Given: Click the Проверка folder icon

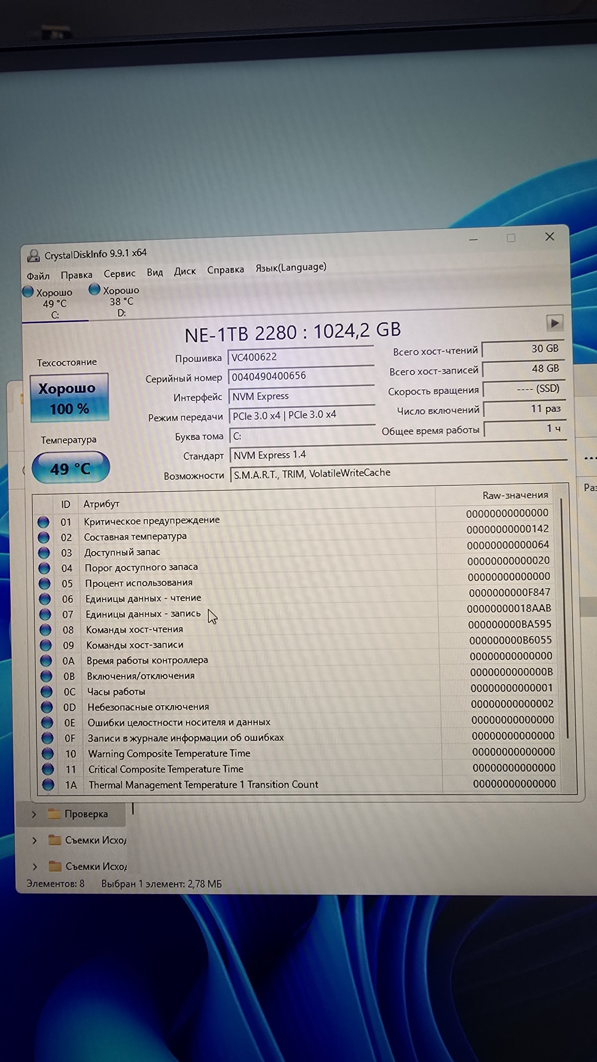Looking at the screenshot, I should click(54, 814).
